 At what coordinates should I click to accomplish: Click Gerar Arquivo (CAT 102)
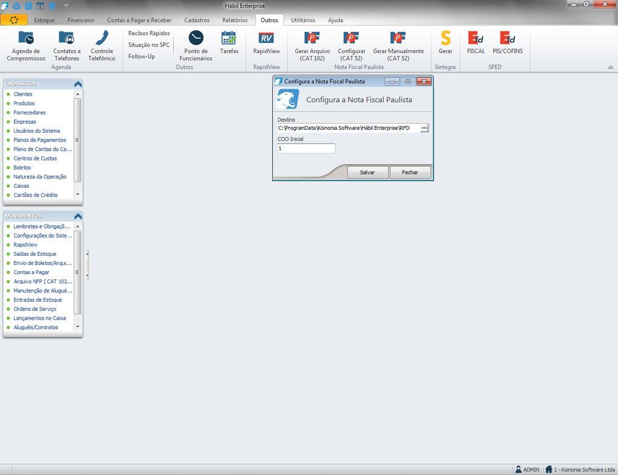[x=312, y=46]
